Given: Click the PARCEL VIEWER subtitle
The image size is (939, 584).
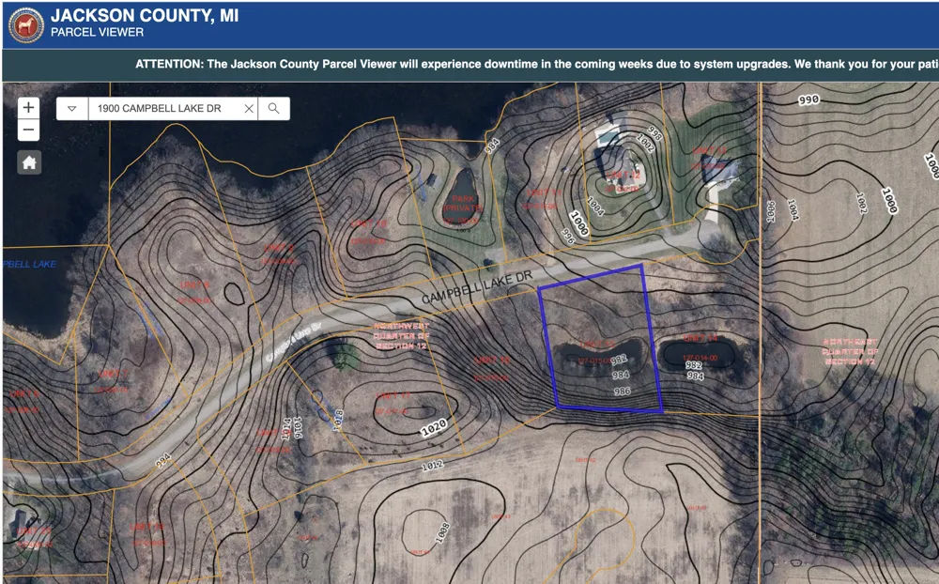Looking at the screenshot, I should (x=97, y=32).
